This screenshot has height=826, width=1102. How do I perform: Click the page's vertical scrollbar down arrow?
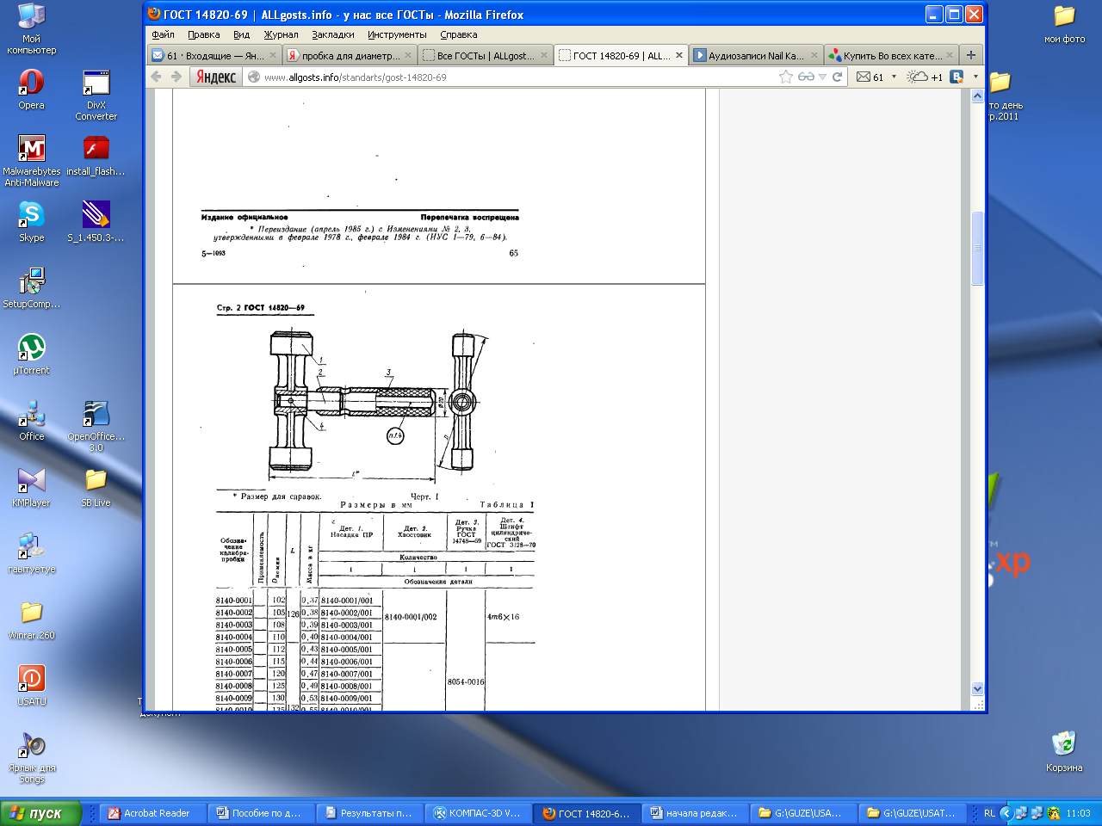(x=977, y=688)
